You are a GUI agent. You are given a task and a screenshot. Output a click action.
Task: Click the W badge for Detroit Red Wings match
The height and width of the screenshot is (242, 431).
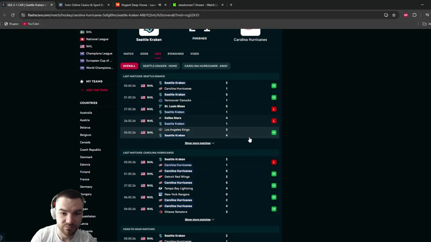point(274,174)
